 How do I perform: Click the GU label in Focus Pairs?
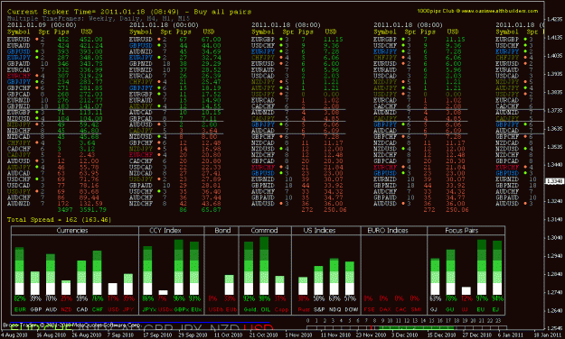click(x=449, y=309)
